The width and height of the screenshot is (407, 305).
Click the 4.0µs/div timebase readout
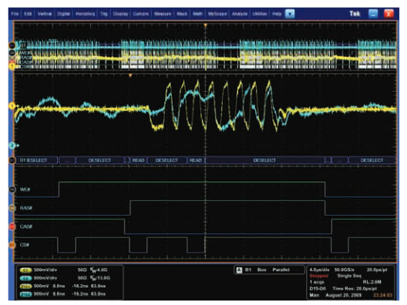click(319, 270)
